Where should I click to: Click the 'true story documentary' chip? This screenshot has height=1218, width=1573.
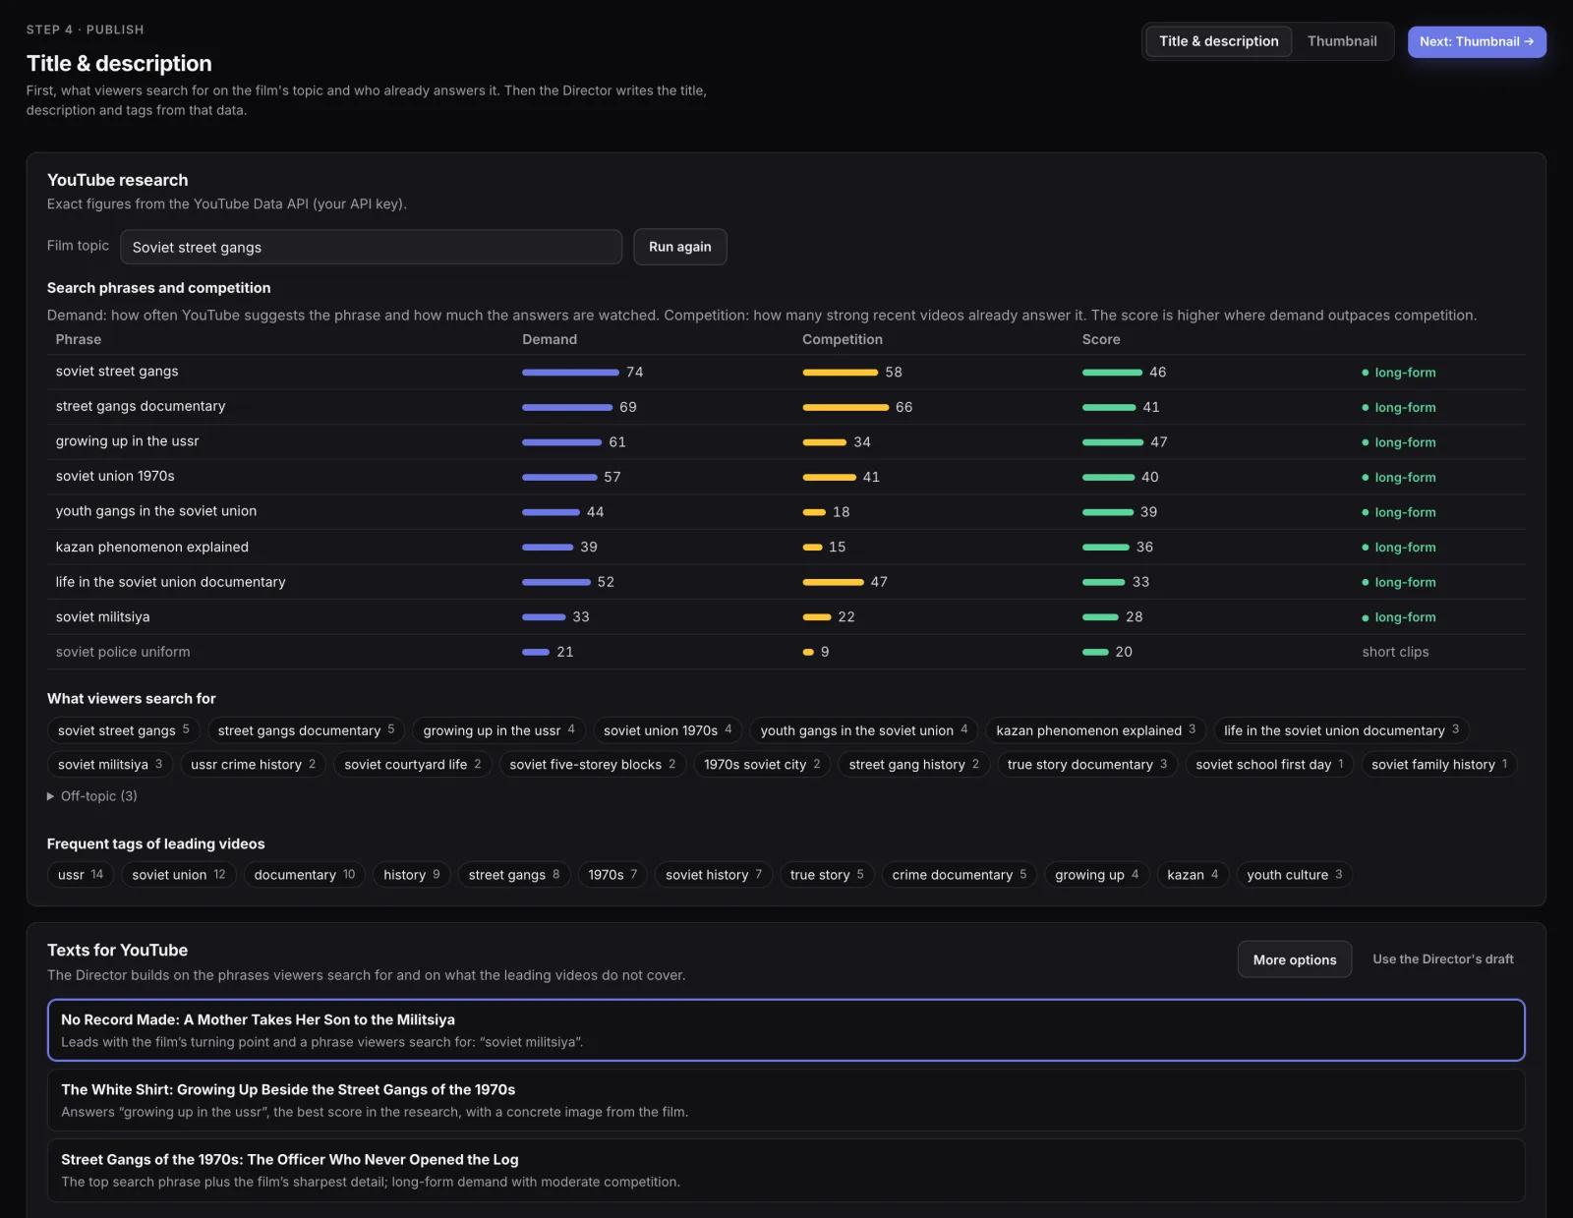[1087, 764]
